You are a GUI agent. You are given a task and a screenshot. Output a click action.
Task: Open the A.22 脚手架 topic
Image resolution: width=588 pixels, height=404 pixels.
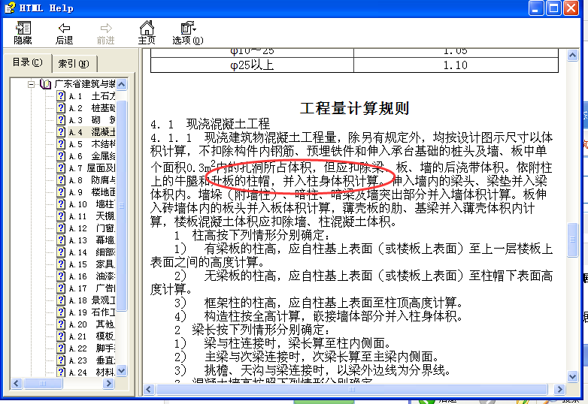coord(92,348)
